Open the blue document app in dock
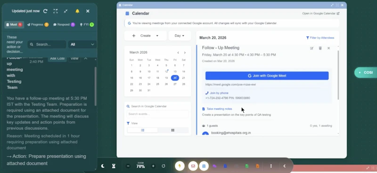The image size is (377, 173). (225, 166)
